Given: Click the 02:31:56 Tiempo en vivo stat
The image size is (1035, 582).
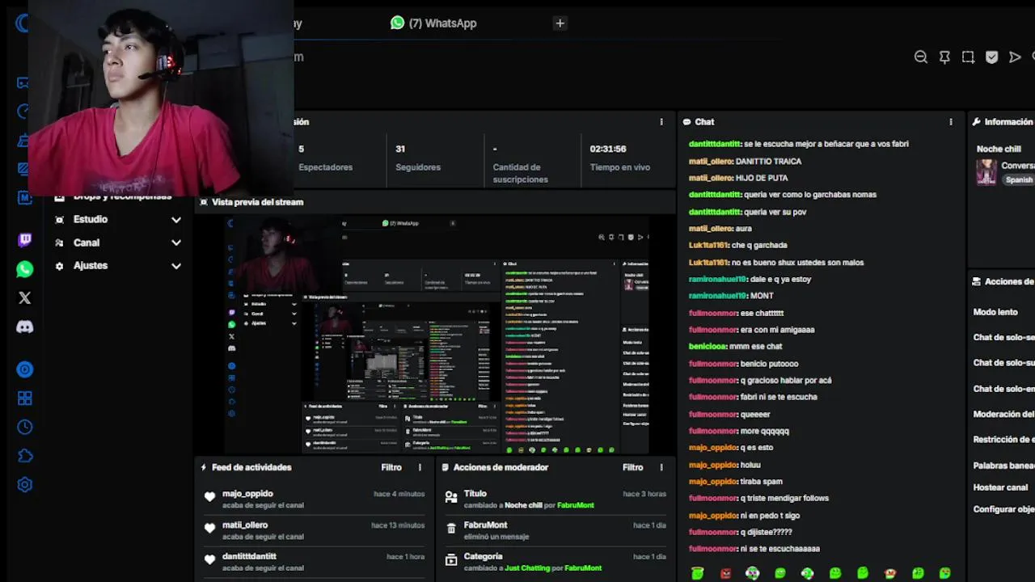Looking at the screenshot, I should tap(620, 158).
